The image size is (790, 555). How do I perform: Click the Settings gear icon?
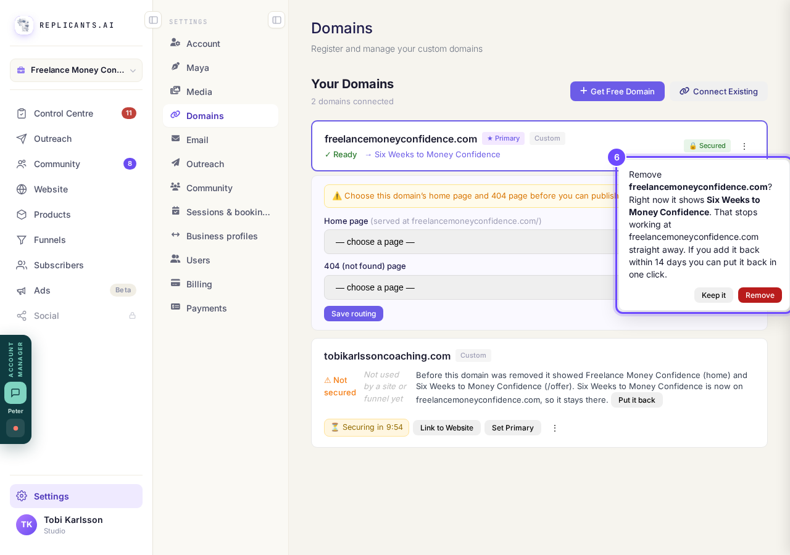tap(22, 496)
